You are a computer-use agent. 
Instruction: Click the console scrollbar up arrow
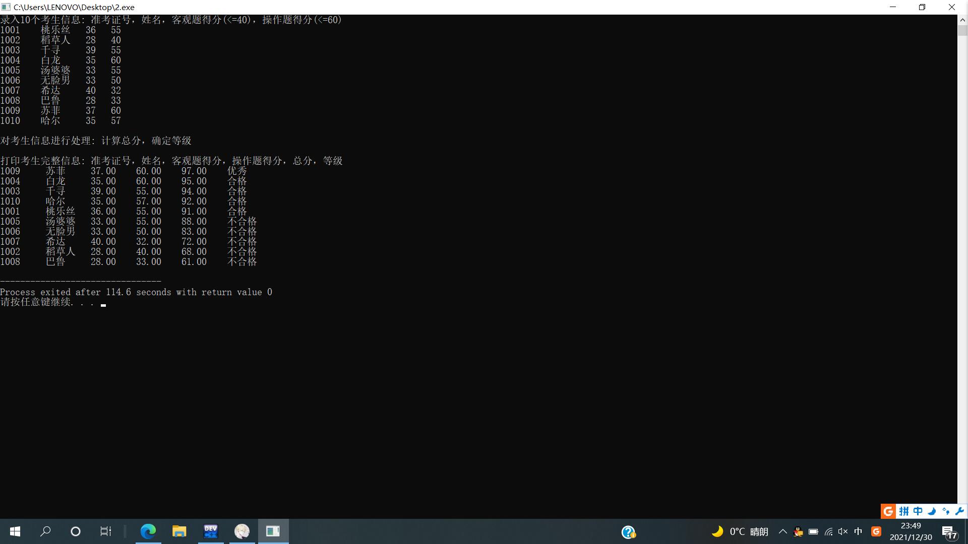pos(962,20)
